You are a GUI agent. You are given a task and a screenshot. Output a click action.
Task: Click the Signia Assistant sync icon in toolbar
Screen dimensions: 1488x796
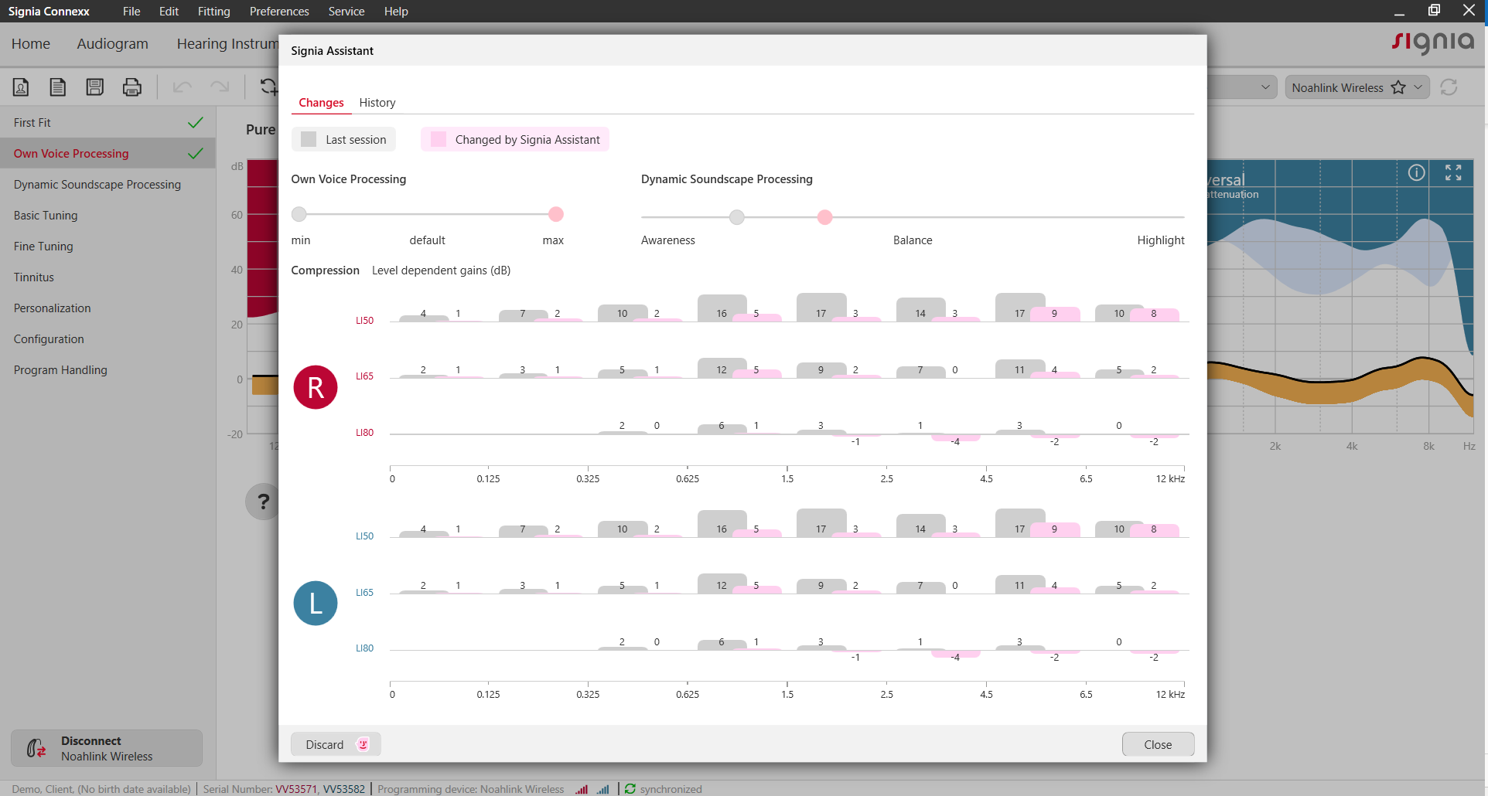[x=268, y=87]
